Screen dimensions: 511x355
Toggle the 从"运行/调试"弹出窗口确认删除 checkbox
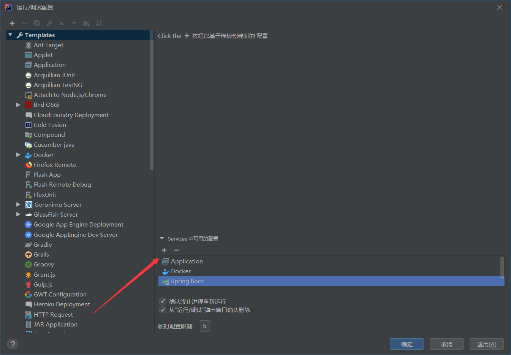coord(163,310)
